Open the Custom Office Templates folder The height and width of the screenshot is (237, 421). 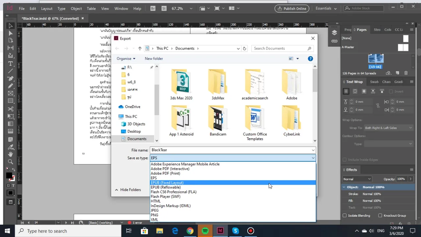[255, 122]
